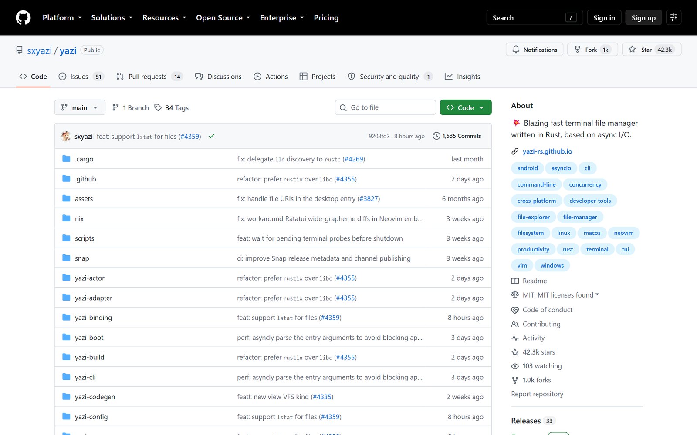Open the Insights tab
Image resolution: width=697 pixels, height=435 pixels.
pyautogui.click(x=462, y=77)
